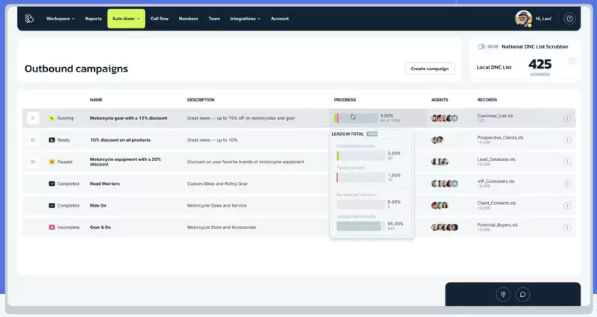597x317 pixels.
Task: Toggle National DNC List Scrubber switch
Action: coord(481,46)
